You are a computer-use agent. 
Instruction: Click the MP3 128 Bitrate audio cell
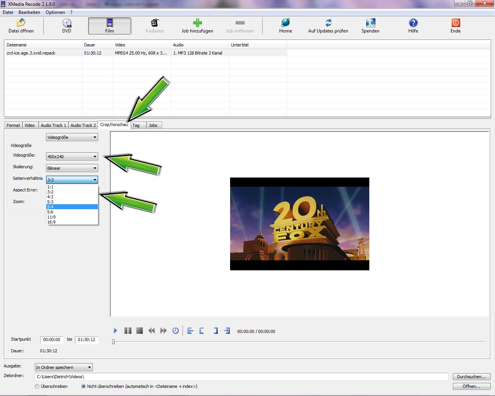[200, 53]
